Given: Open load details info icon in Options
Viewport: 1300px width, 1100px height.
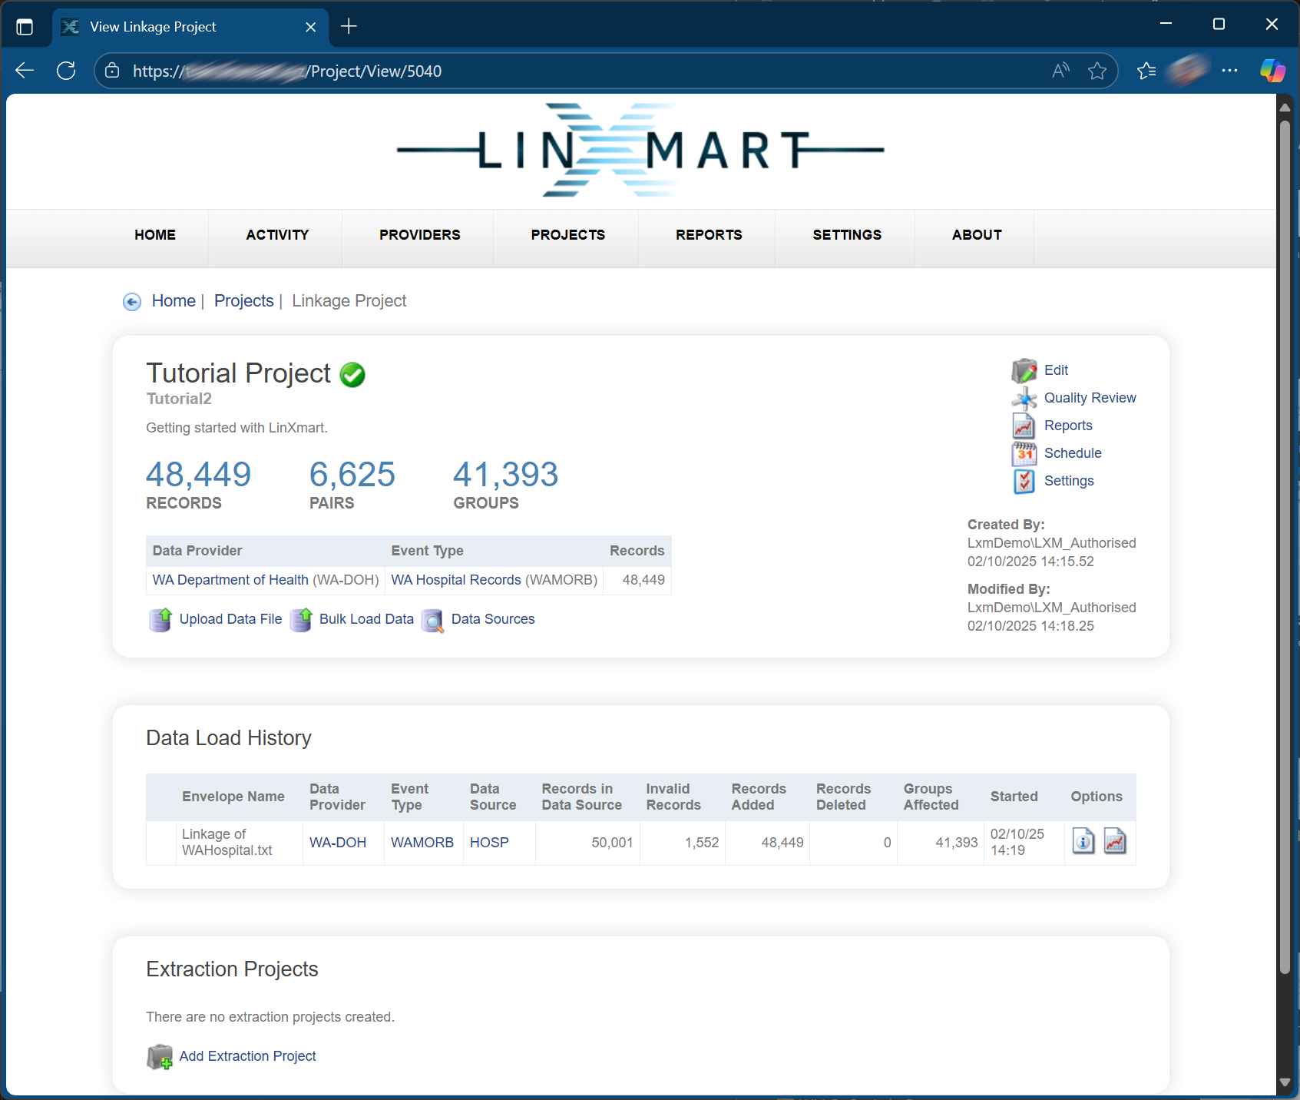Looking at the screenshot, I should click(1083, 842).
